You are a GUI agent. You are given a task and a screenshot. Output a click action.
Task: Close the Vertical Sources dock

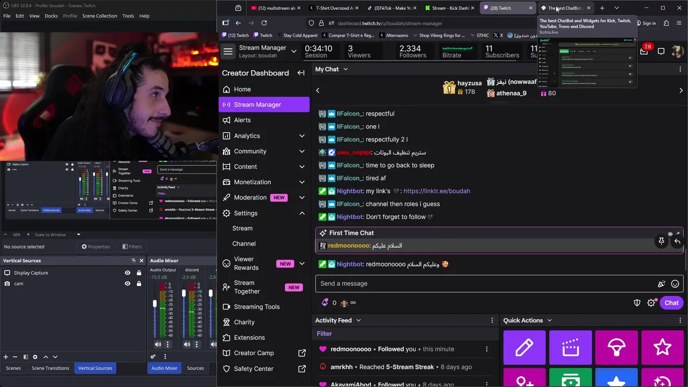coord(141,261)
